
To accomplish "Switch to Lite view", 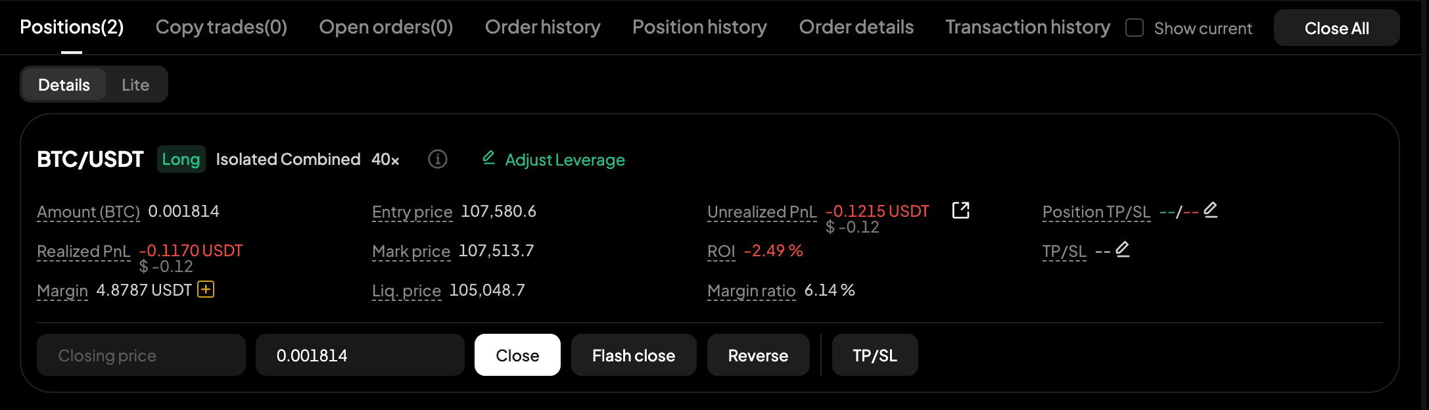I will pos(135,85).
